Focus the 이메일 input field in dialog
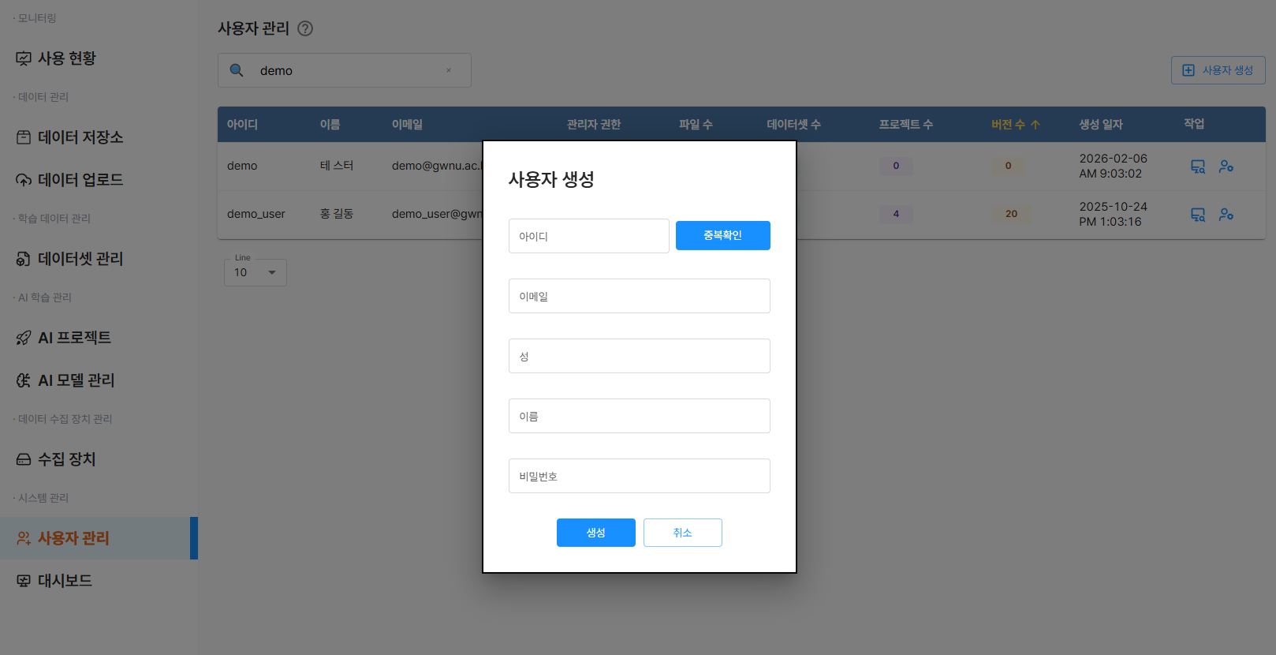The height and width of the screenshot is (655, 1276). pyautogui.click(x=640, y=296)
